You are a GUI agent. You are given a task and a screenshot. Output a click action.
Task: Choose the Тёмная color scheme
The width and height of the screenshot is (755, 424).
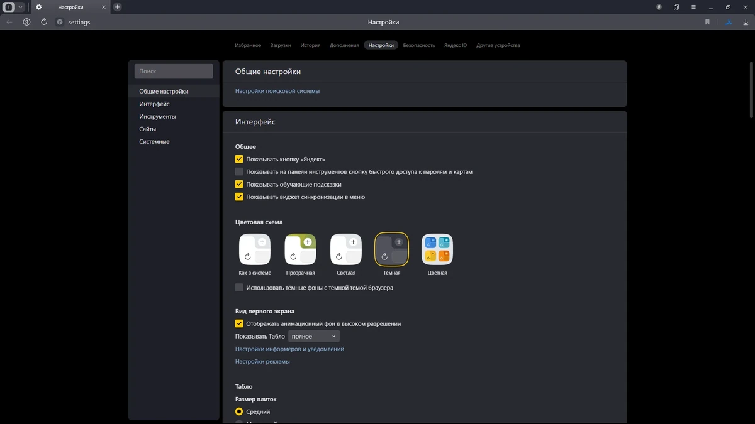(391, 249)
